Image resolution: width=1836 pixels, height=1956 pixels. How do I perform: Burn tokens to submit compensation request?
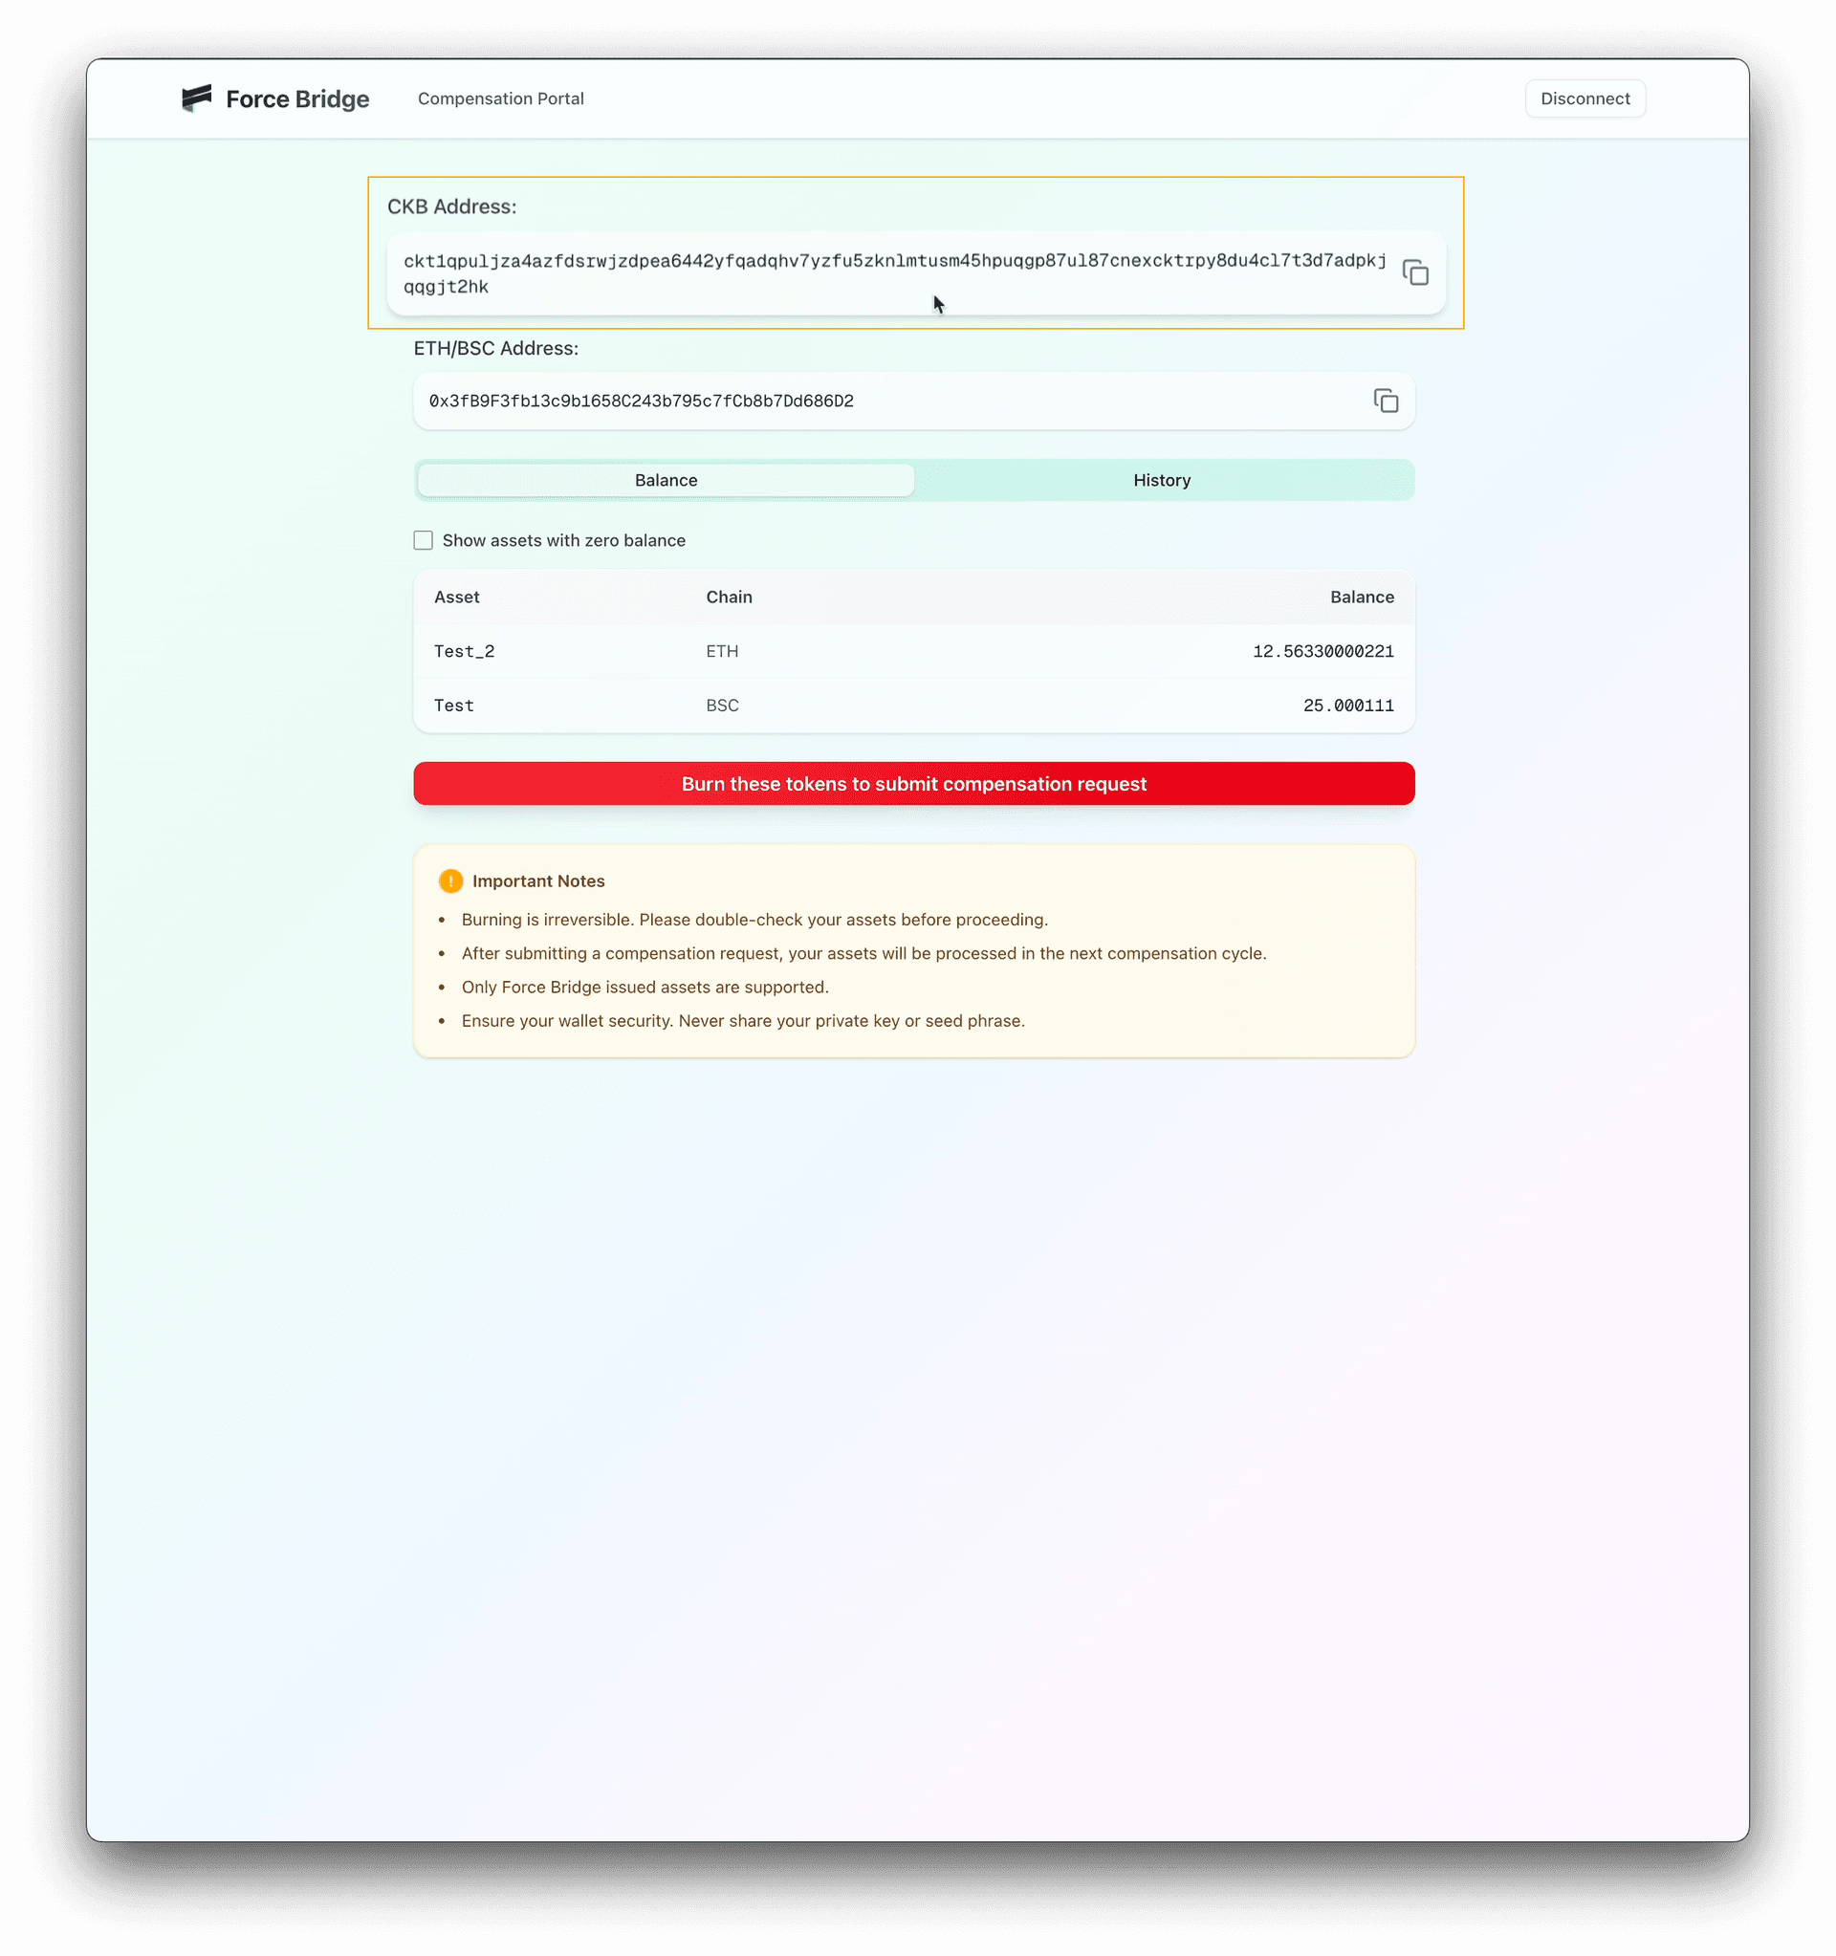913,783
